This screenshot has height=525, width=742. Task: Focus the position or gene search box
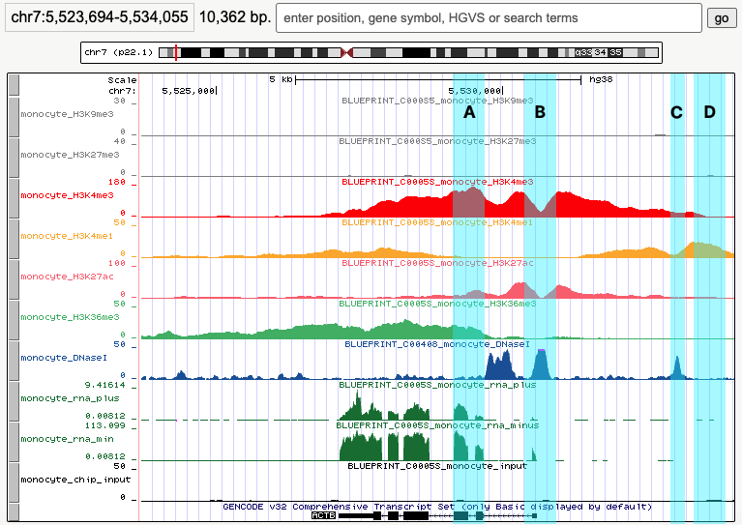point(489,17)
